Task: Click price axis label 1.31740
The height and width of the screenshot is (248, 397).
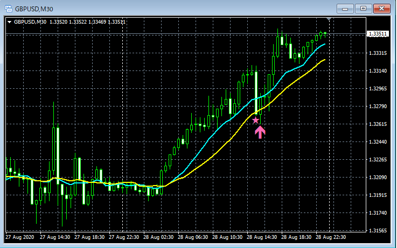Action: click(x=378, y=213)
